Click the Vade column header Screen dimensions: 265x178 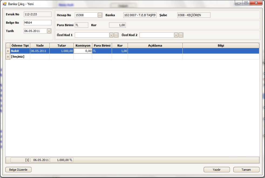[x=40, y=46]
